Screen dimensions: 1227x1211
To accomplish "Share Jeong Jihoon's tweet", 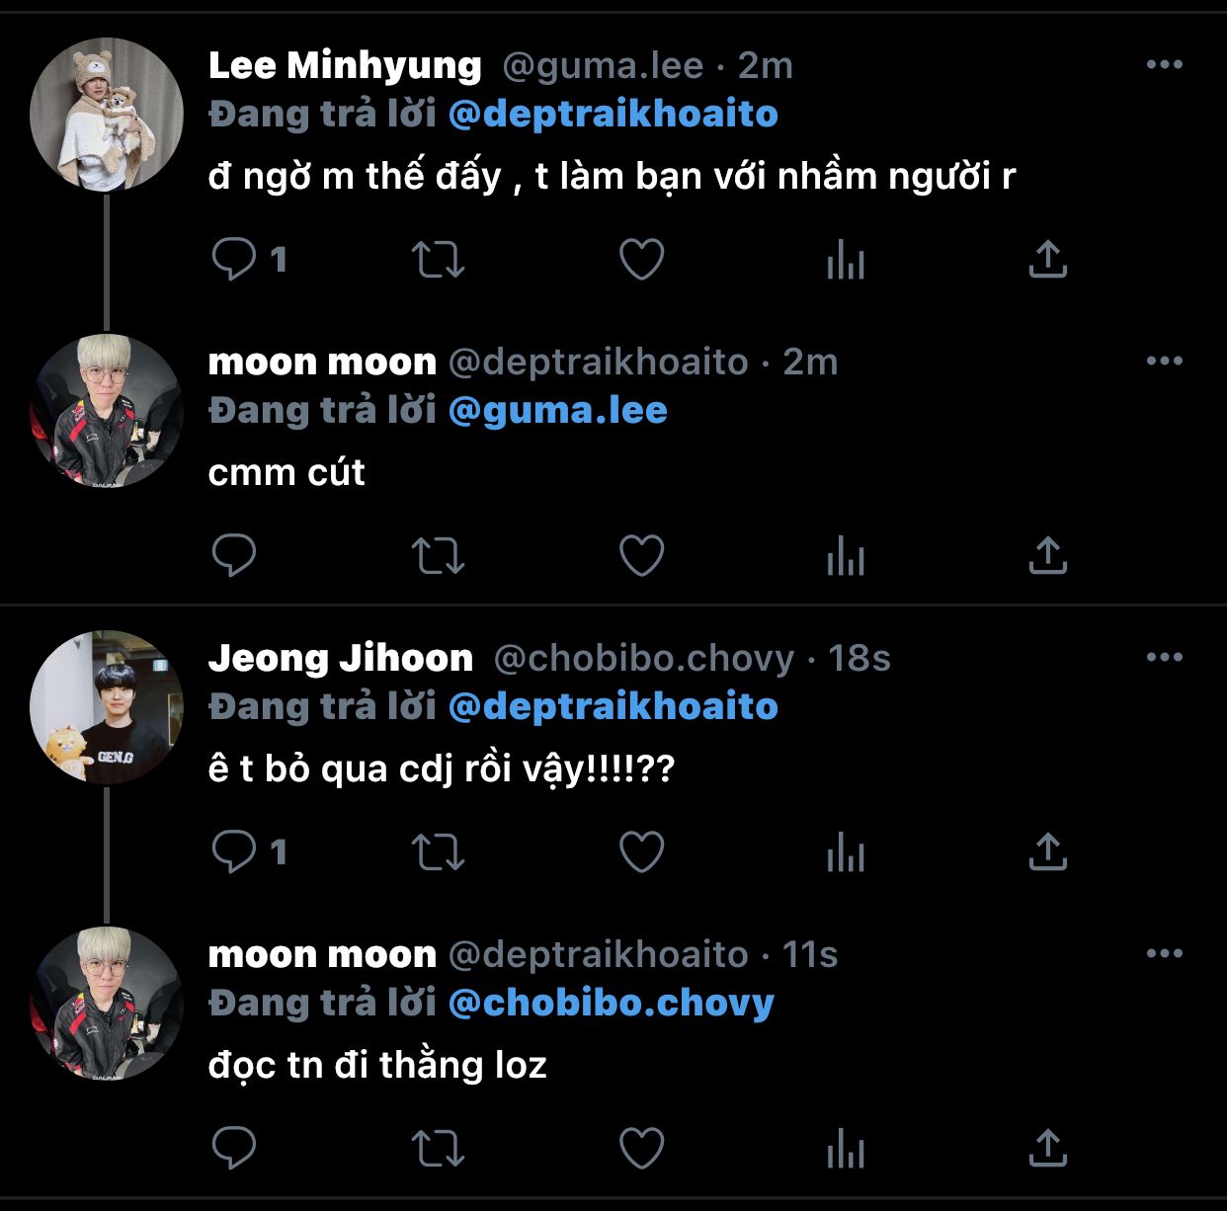I will point(1047,852).
